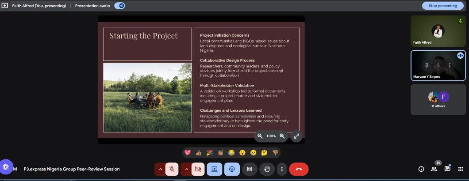Unmute the microphone
This screenshot has width=469, height=181.
click(x=172, y=169)
